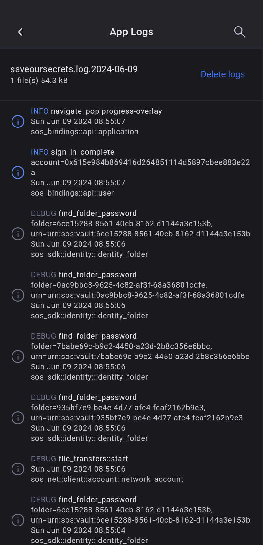The height and width of the screenshot is (545, 263).
Task: Click info icon for 08:55:06 folder=6ce15288 entry
Action: [x=18, y=234]
